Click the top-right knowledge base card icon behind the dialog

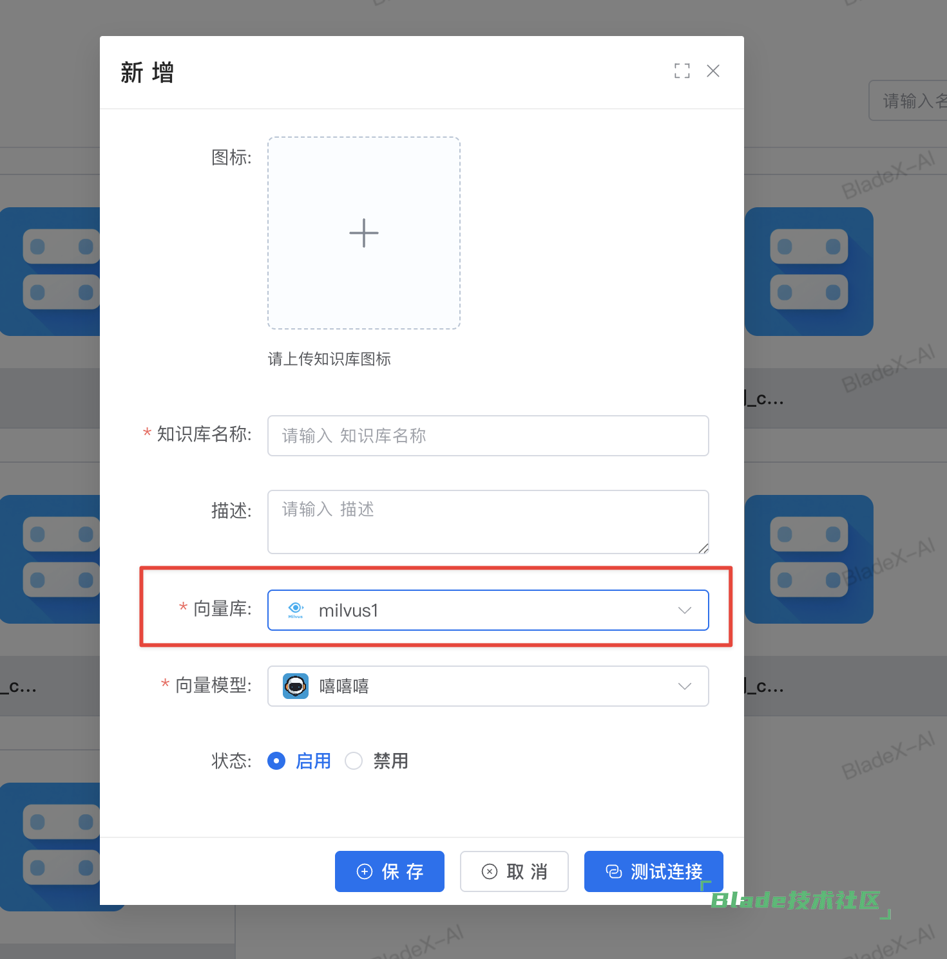809,272
